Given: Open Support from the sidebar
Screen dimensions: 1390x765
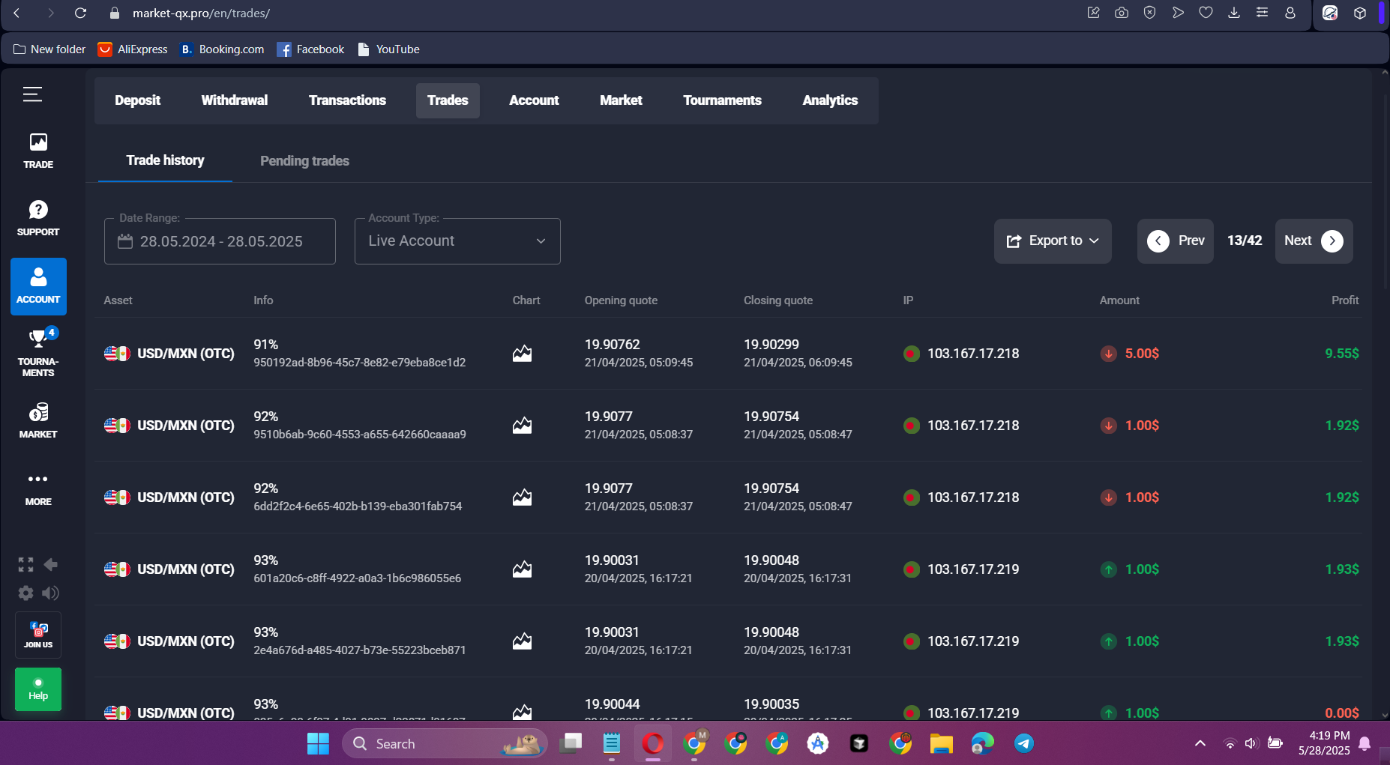Looking at the screenshot, I should coord(38,217).
